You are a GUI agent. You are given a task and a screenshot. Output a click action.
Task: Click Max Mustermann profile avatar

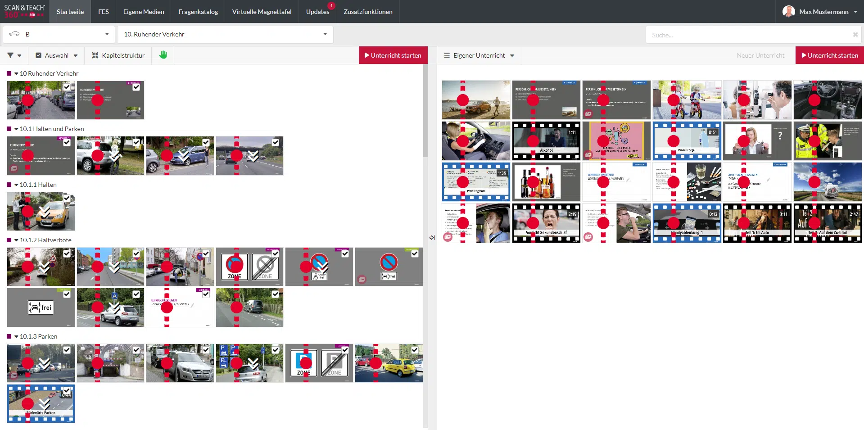pyautogui.click(x=788, y=12)
